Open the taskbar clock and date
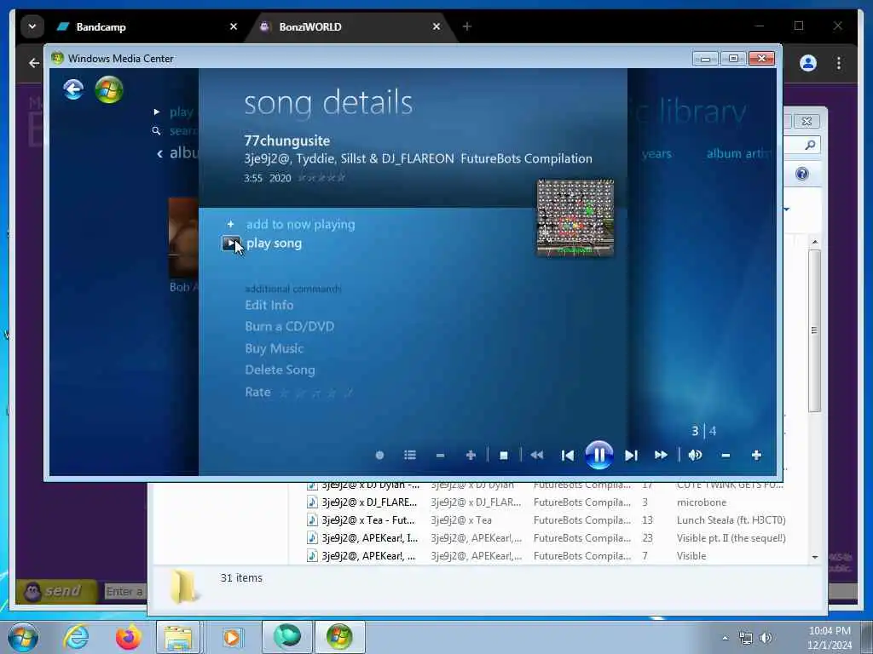The image size is (873, 654). coord(830,638)
